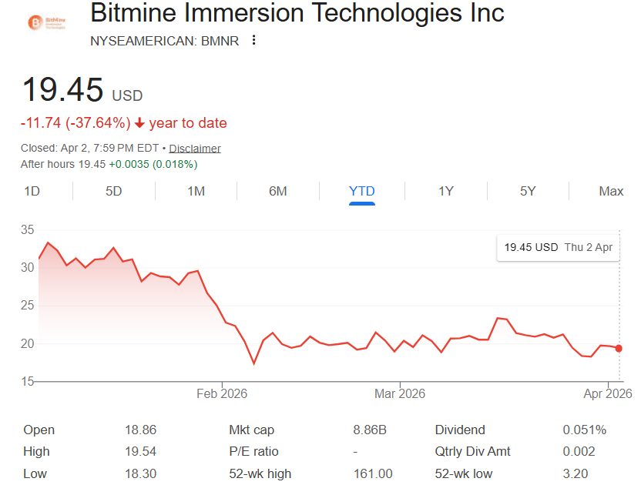Click the 19.45 USD Thu 2 Apr tooltip
Image resolution: width=641 pixels, height=495 pixels.
click(x=557, y=247)
